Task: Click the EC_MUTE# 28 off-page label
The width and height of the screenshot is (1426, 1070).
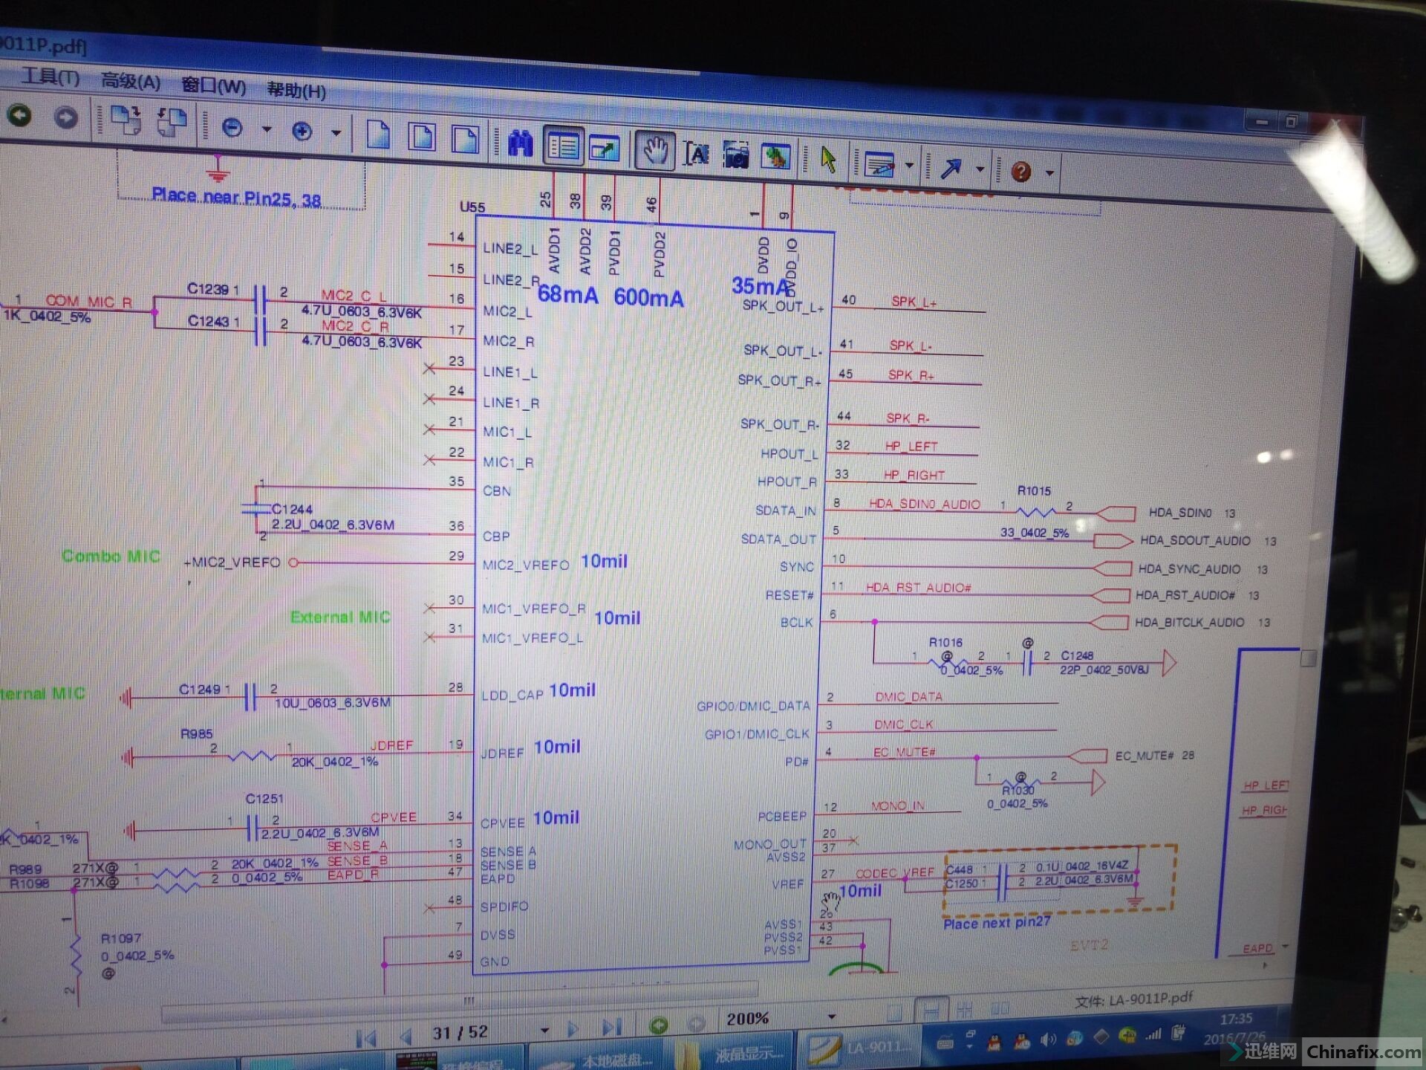Action: point(1155,756)
